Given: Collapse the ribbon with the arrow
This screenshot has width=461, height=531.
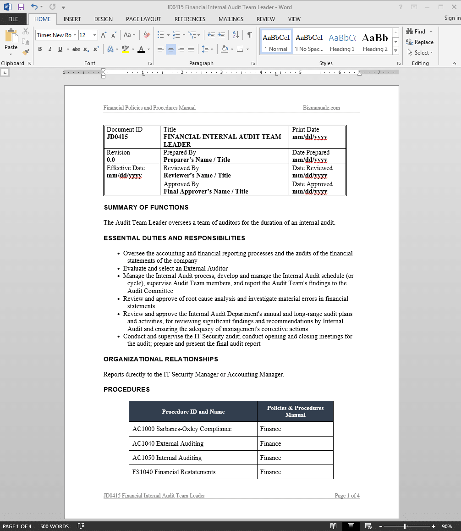Looking at the screenshot, I should pyautogui.click(x=454, y=63).
